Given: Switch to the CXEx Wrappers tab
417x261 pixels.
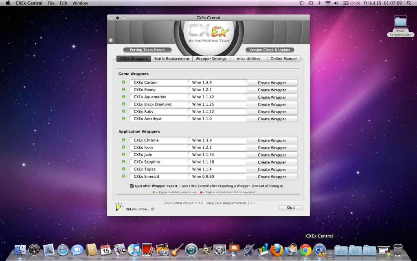Looking at the screenshot, I should point(134,59).
